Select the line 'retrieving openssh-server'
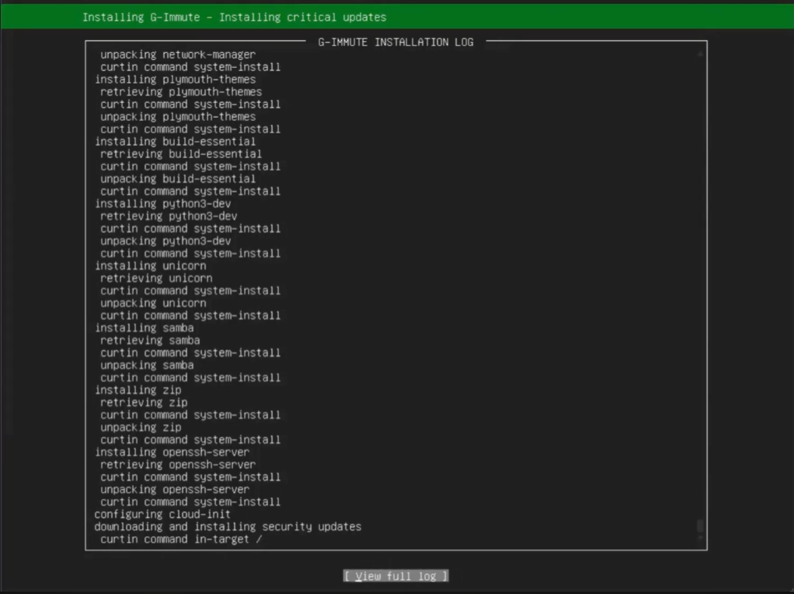This screenshot has width=794, height=594. [178, 464]
